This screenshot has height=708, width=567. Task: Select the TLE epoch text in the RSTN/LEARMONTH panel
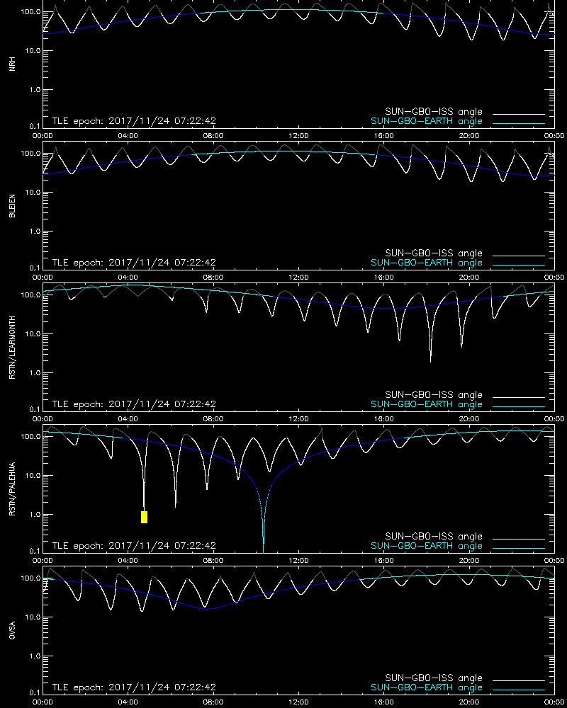coord(134,404)
